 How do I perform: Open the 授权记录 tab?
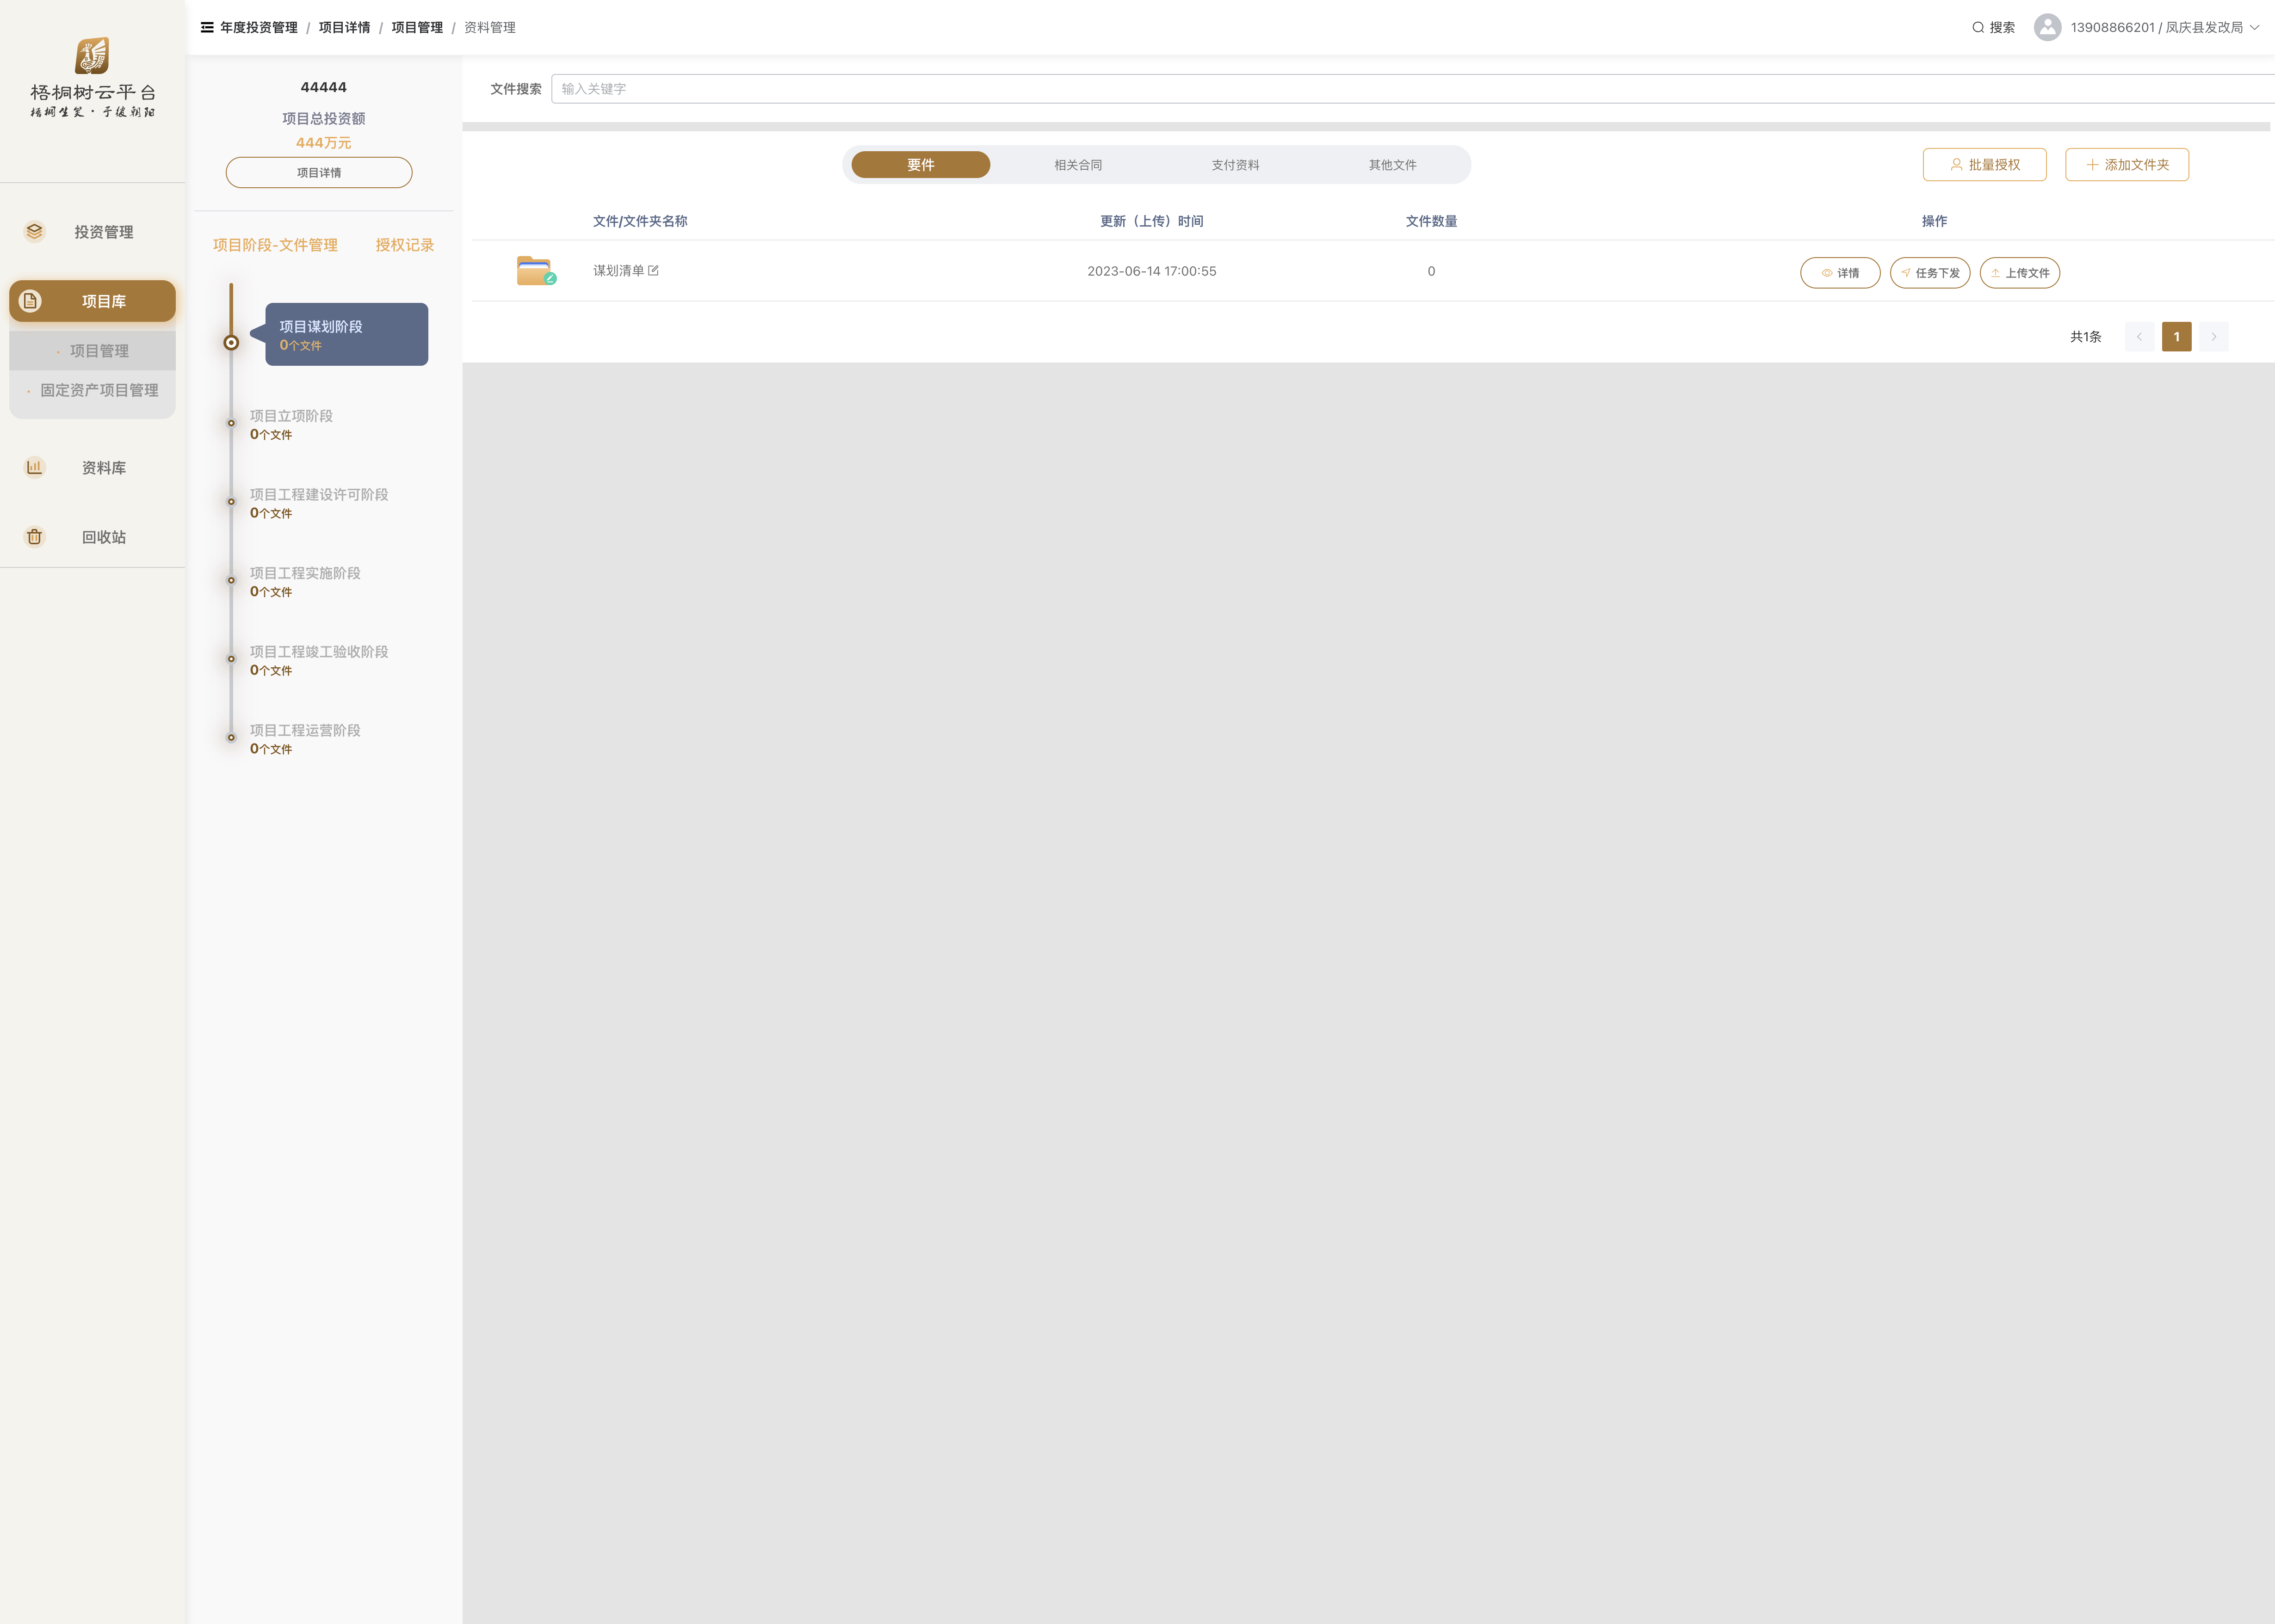click(x=404, y=245)
